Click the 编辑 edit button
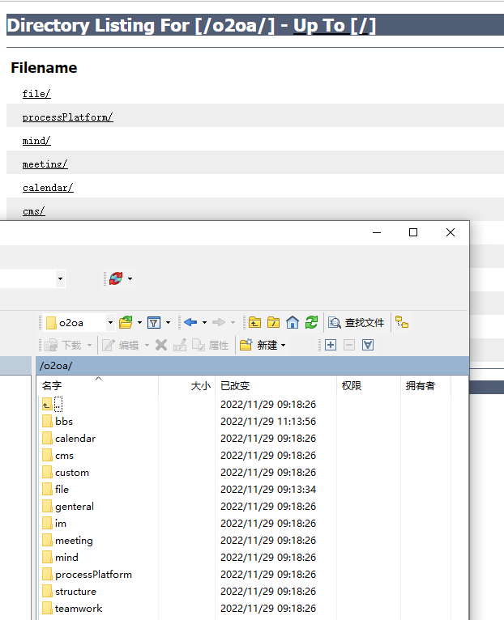This screenshot has height=620, width=504. (x=121, y=345)
